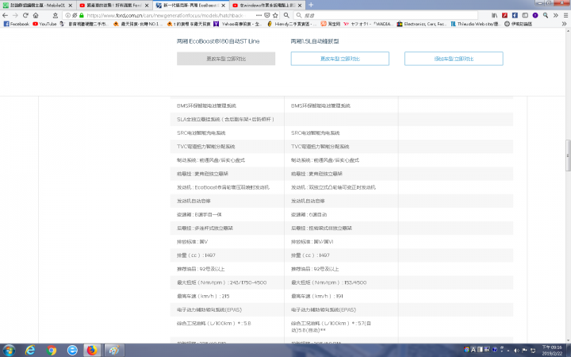Image resolution: width=571 pixels, height=357 pixels.
Task: Open the Paint app in taskbar
Action: point(114,350)
